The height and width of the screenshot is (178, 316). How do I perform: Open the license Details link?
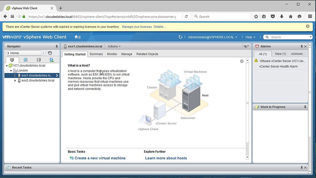click(159, 27)
